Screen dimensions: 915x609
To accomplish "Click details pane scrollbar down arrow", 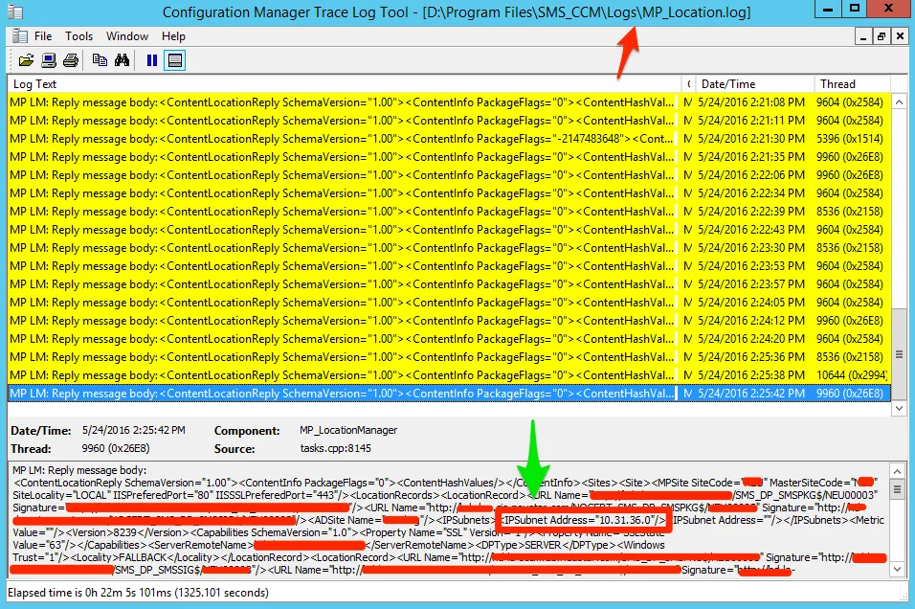I will pyautogui.click(x=898, y=569).
